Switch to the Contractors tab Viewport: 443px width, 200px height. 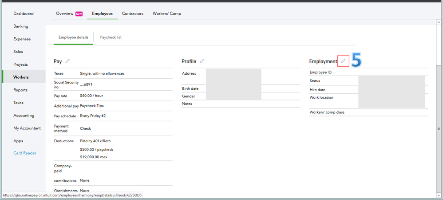point(133,14)
